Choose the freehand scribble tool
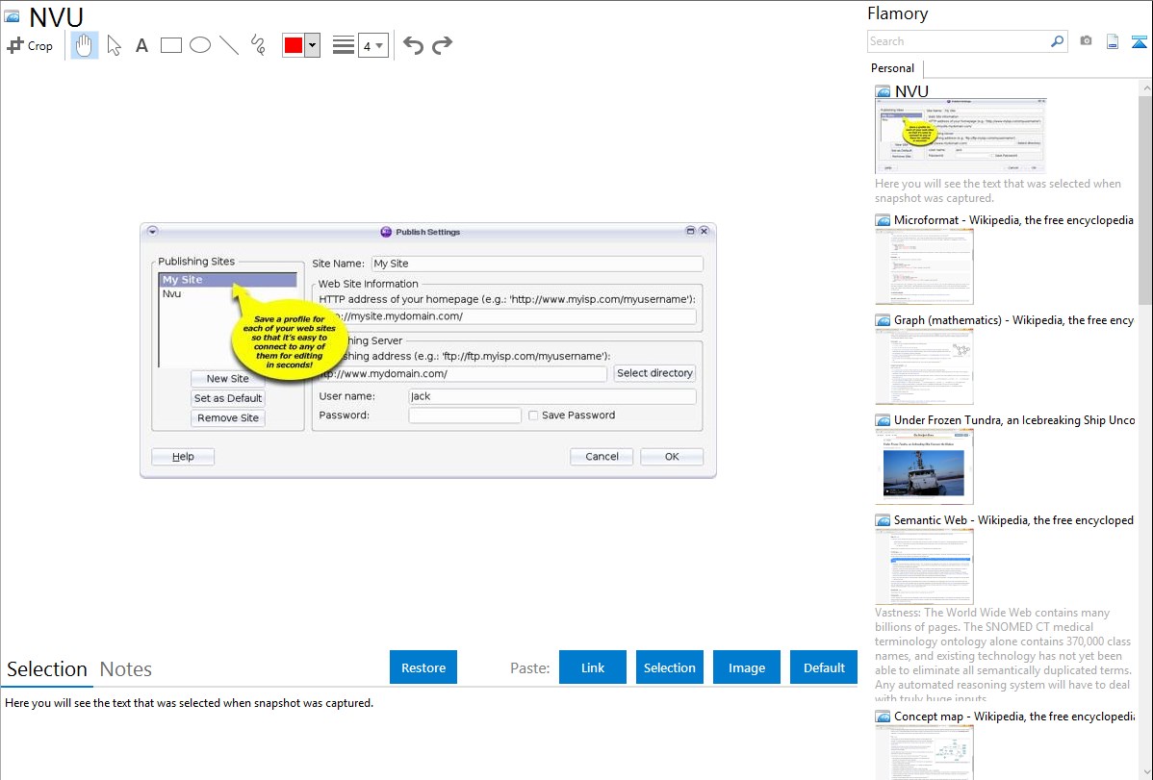The width and height of the screenshot is (1153, 780). [258, 45]
